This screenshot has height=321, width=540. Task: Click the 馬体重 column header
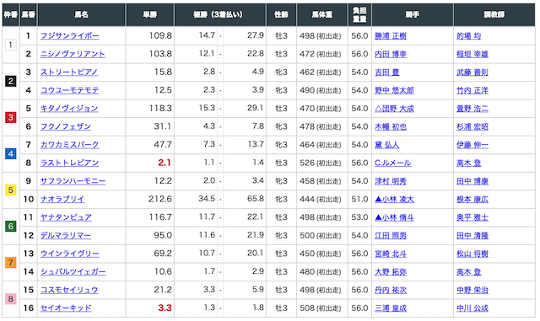click(x=322, y=14)
